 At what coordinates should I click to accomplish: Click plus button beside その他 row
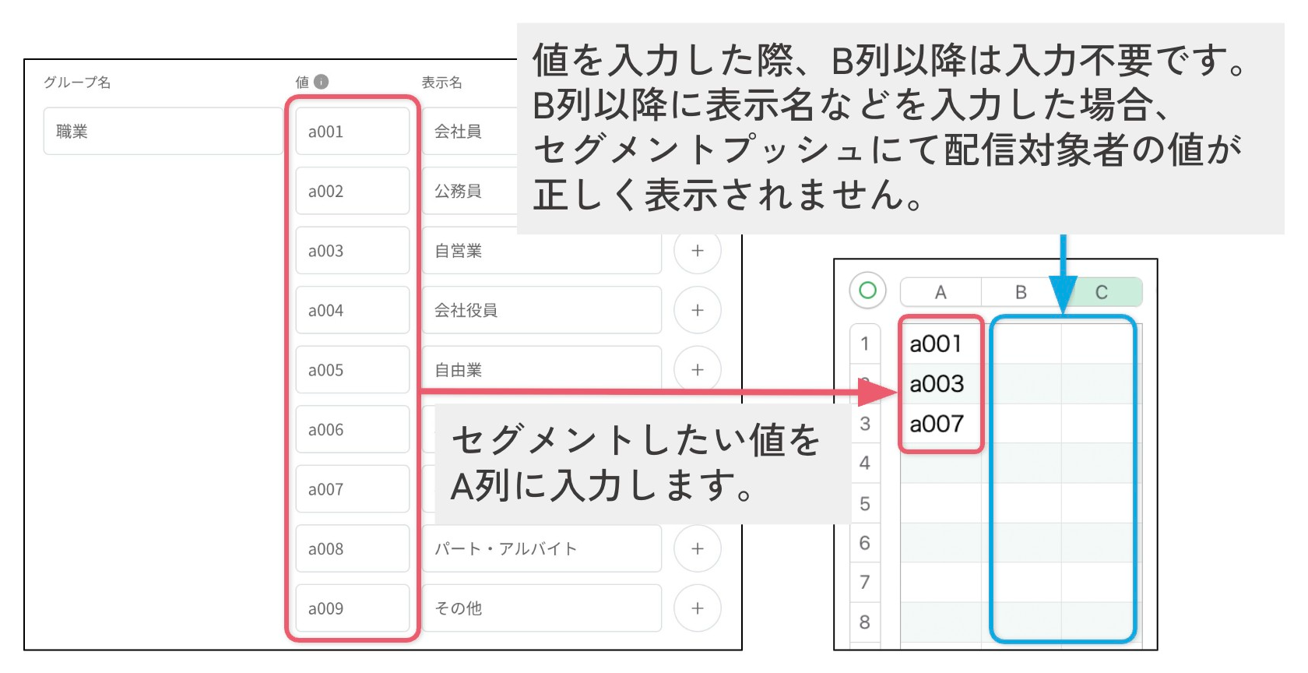tap(698, 608)
